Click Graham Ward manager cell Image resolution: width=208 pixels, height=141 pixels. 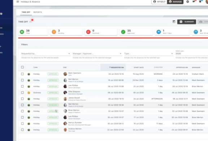click(198, 74)
